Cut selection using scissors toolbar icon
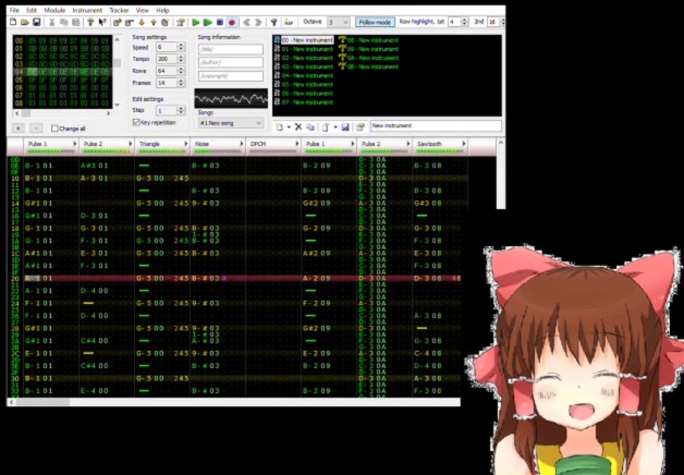This screenshot has height=475, width=684. click(x=52, y=22)
